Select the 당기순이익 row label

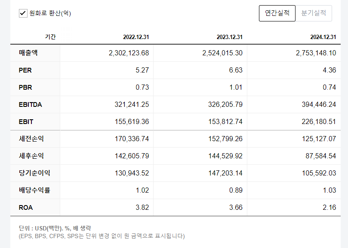point(34,173)
